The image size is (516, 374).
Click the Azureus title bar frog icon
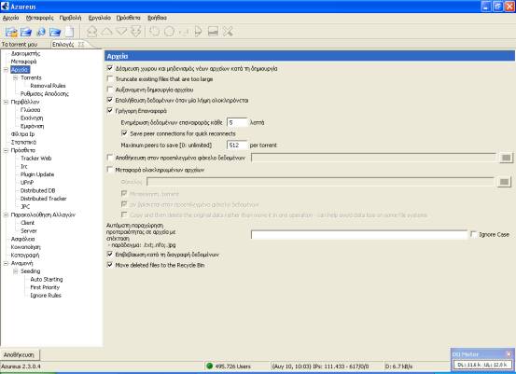coord(5,7)
